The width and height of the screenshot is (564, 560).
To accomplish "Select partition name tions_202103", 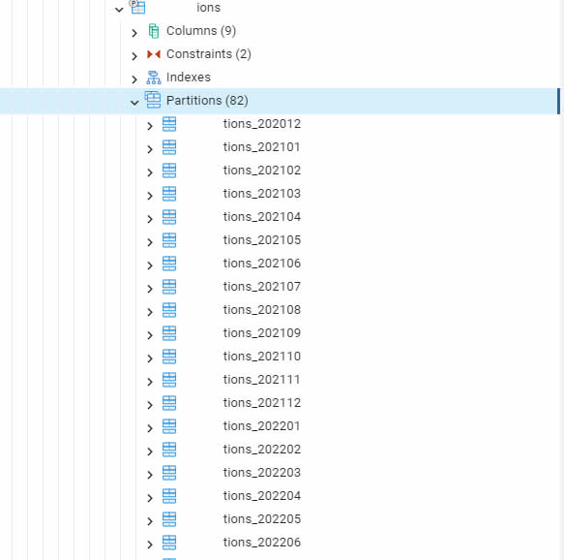I will coord(262,194).
